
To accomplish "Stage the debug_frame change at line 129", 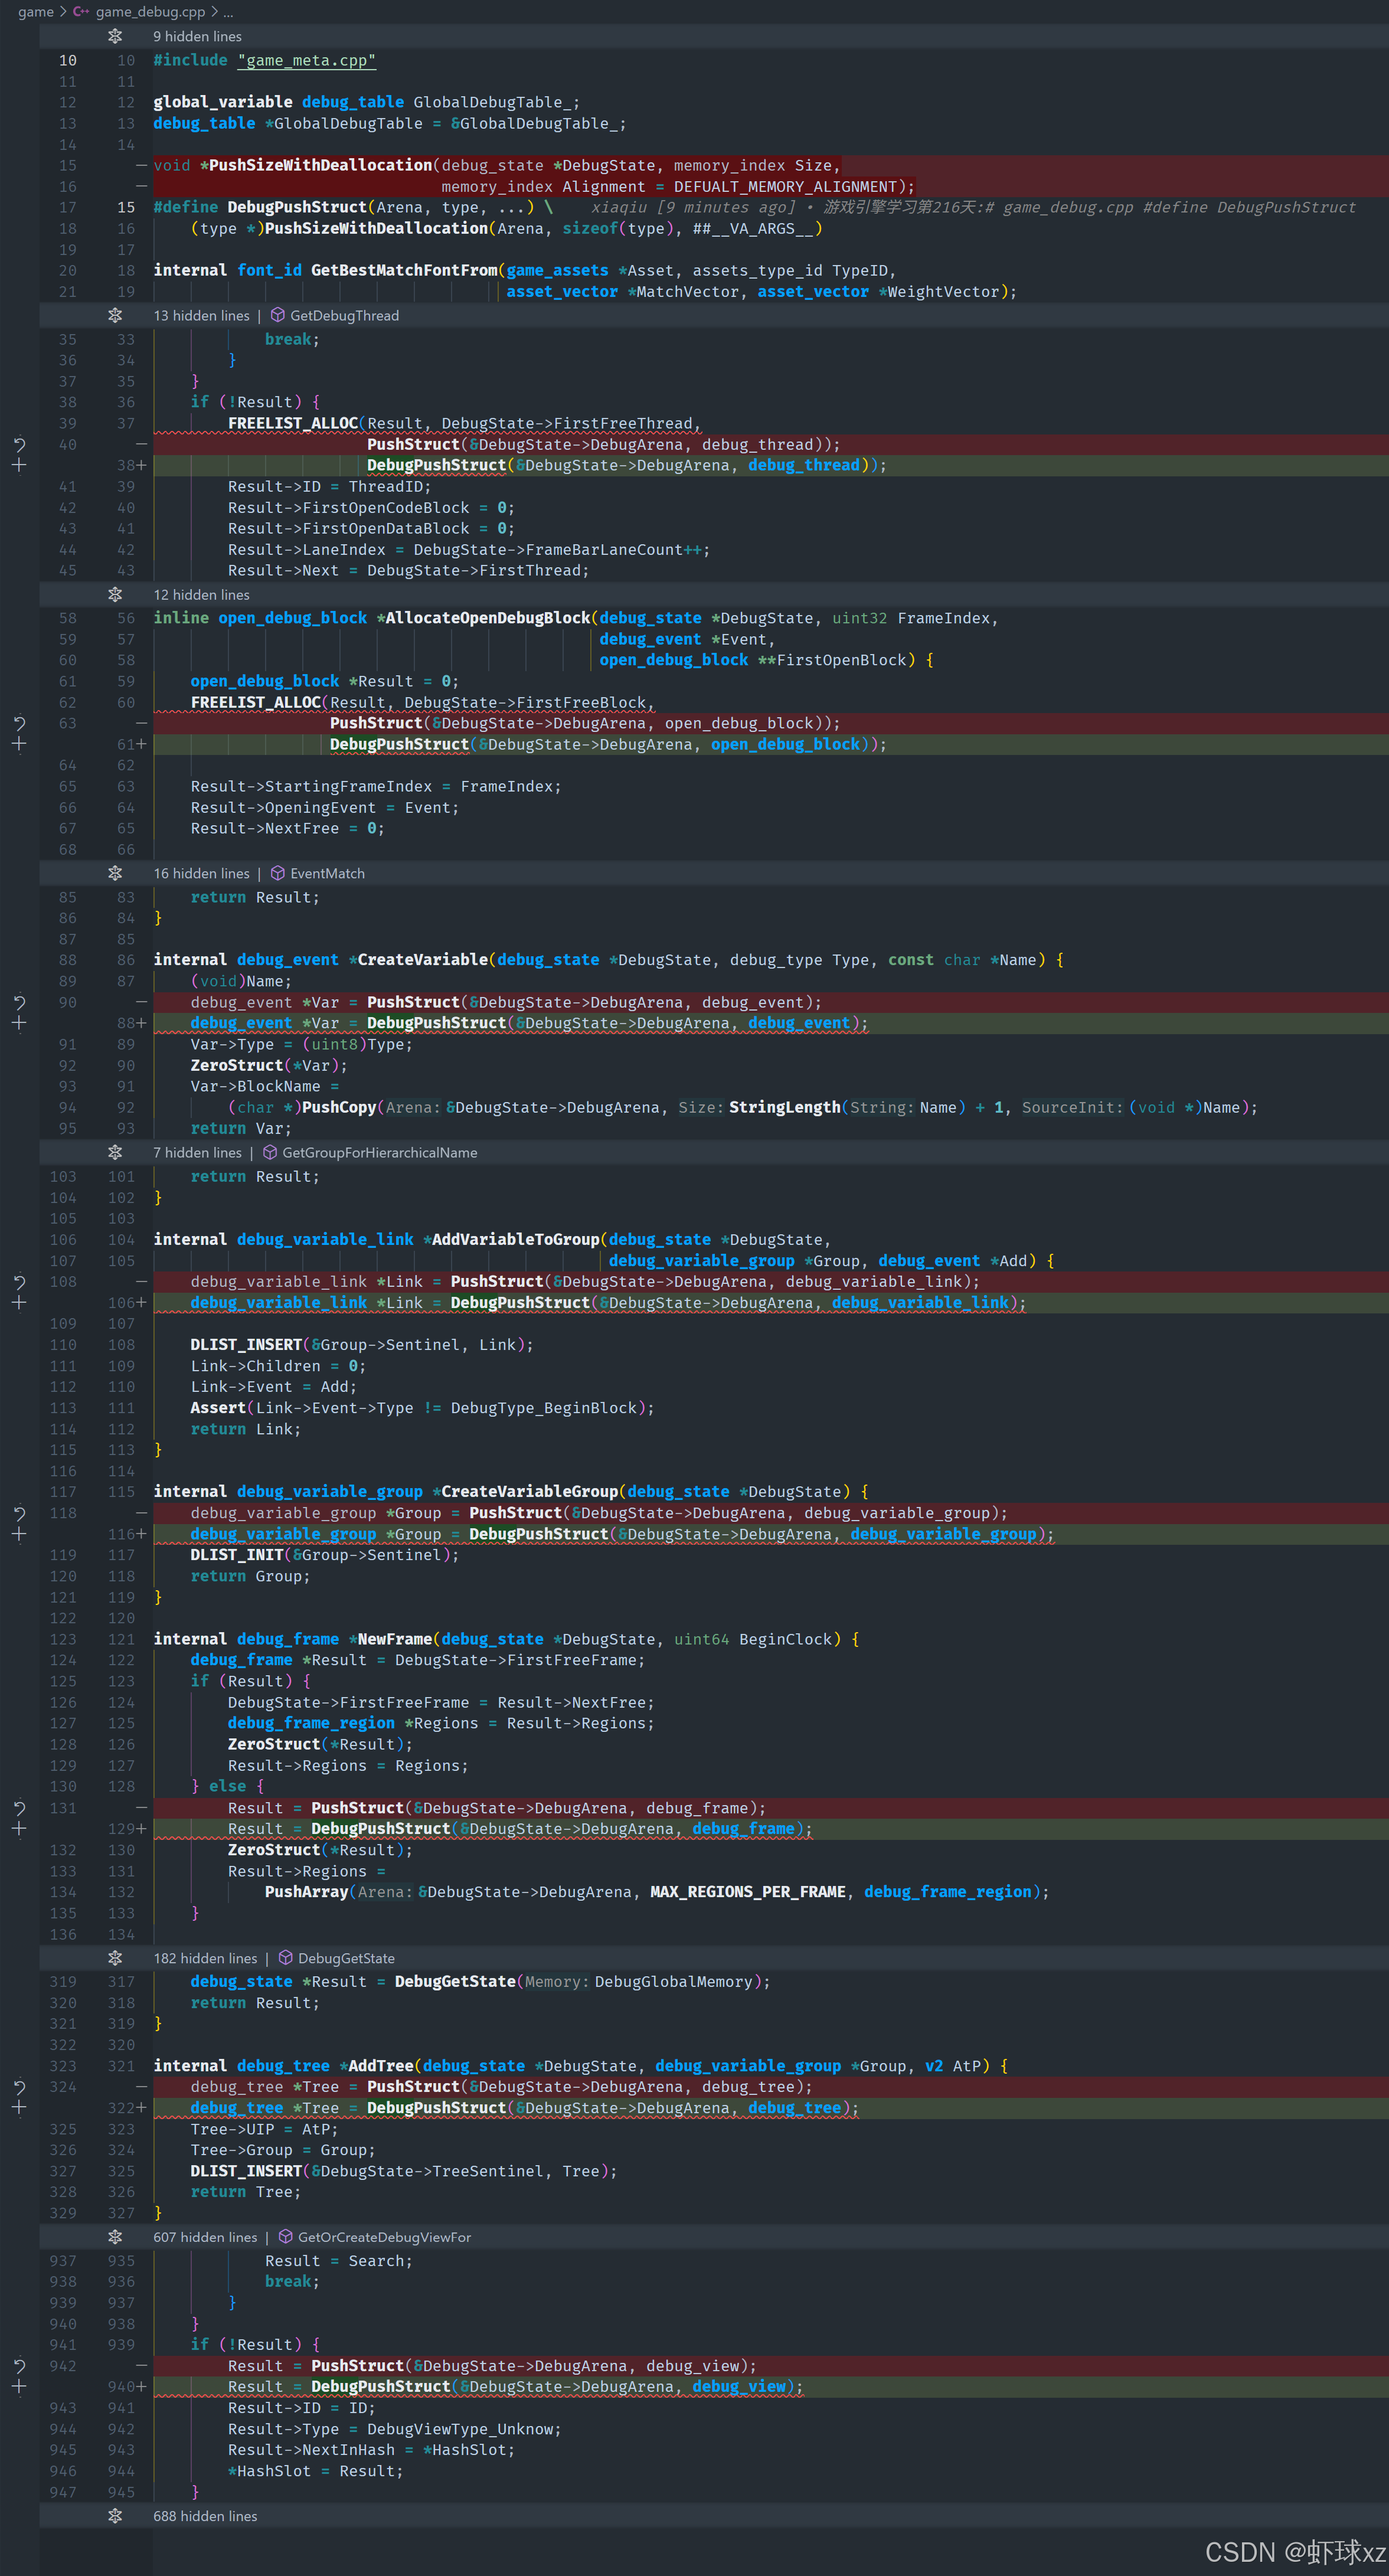I will point(19,1829).
